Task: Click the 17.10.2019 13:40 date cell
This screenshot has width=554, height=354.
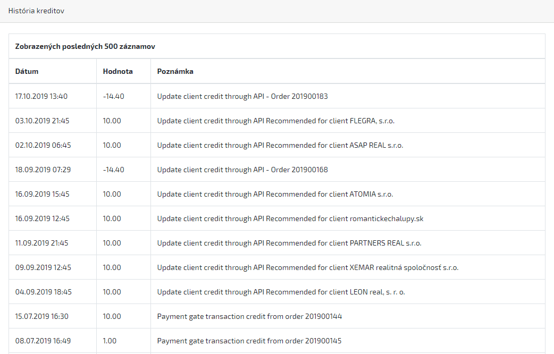Action: click(x=41, y=96)
